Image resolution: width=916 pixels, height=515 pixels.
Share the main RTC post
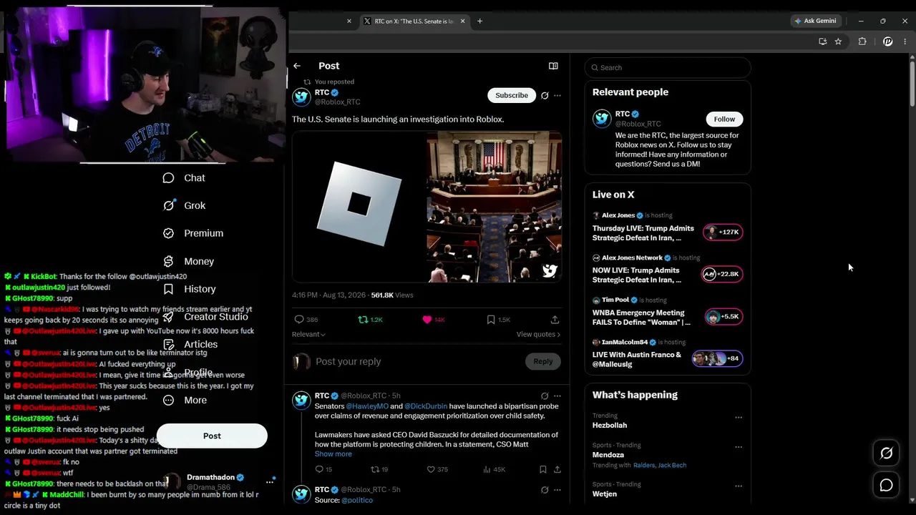[x=555, y=320]
